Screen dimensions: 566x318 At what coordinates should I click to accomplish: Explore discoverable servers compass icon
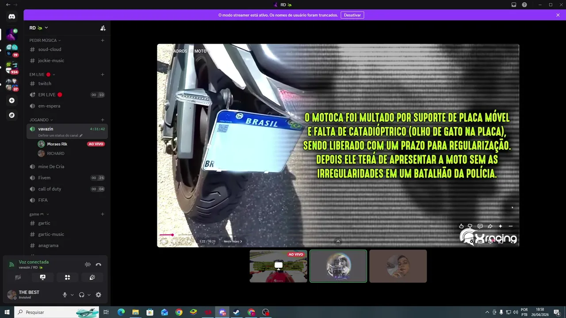click(12, 115)
